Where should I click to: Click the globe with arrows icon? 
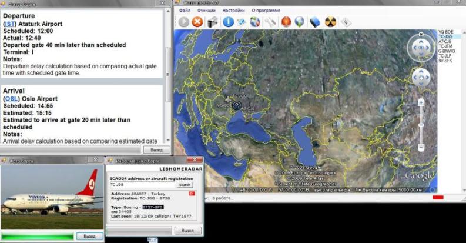[254, 22]
